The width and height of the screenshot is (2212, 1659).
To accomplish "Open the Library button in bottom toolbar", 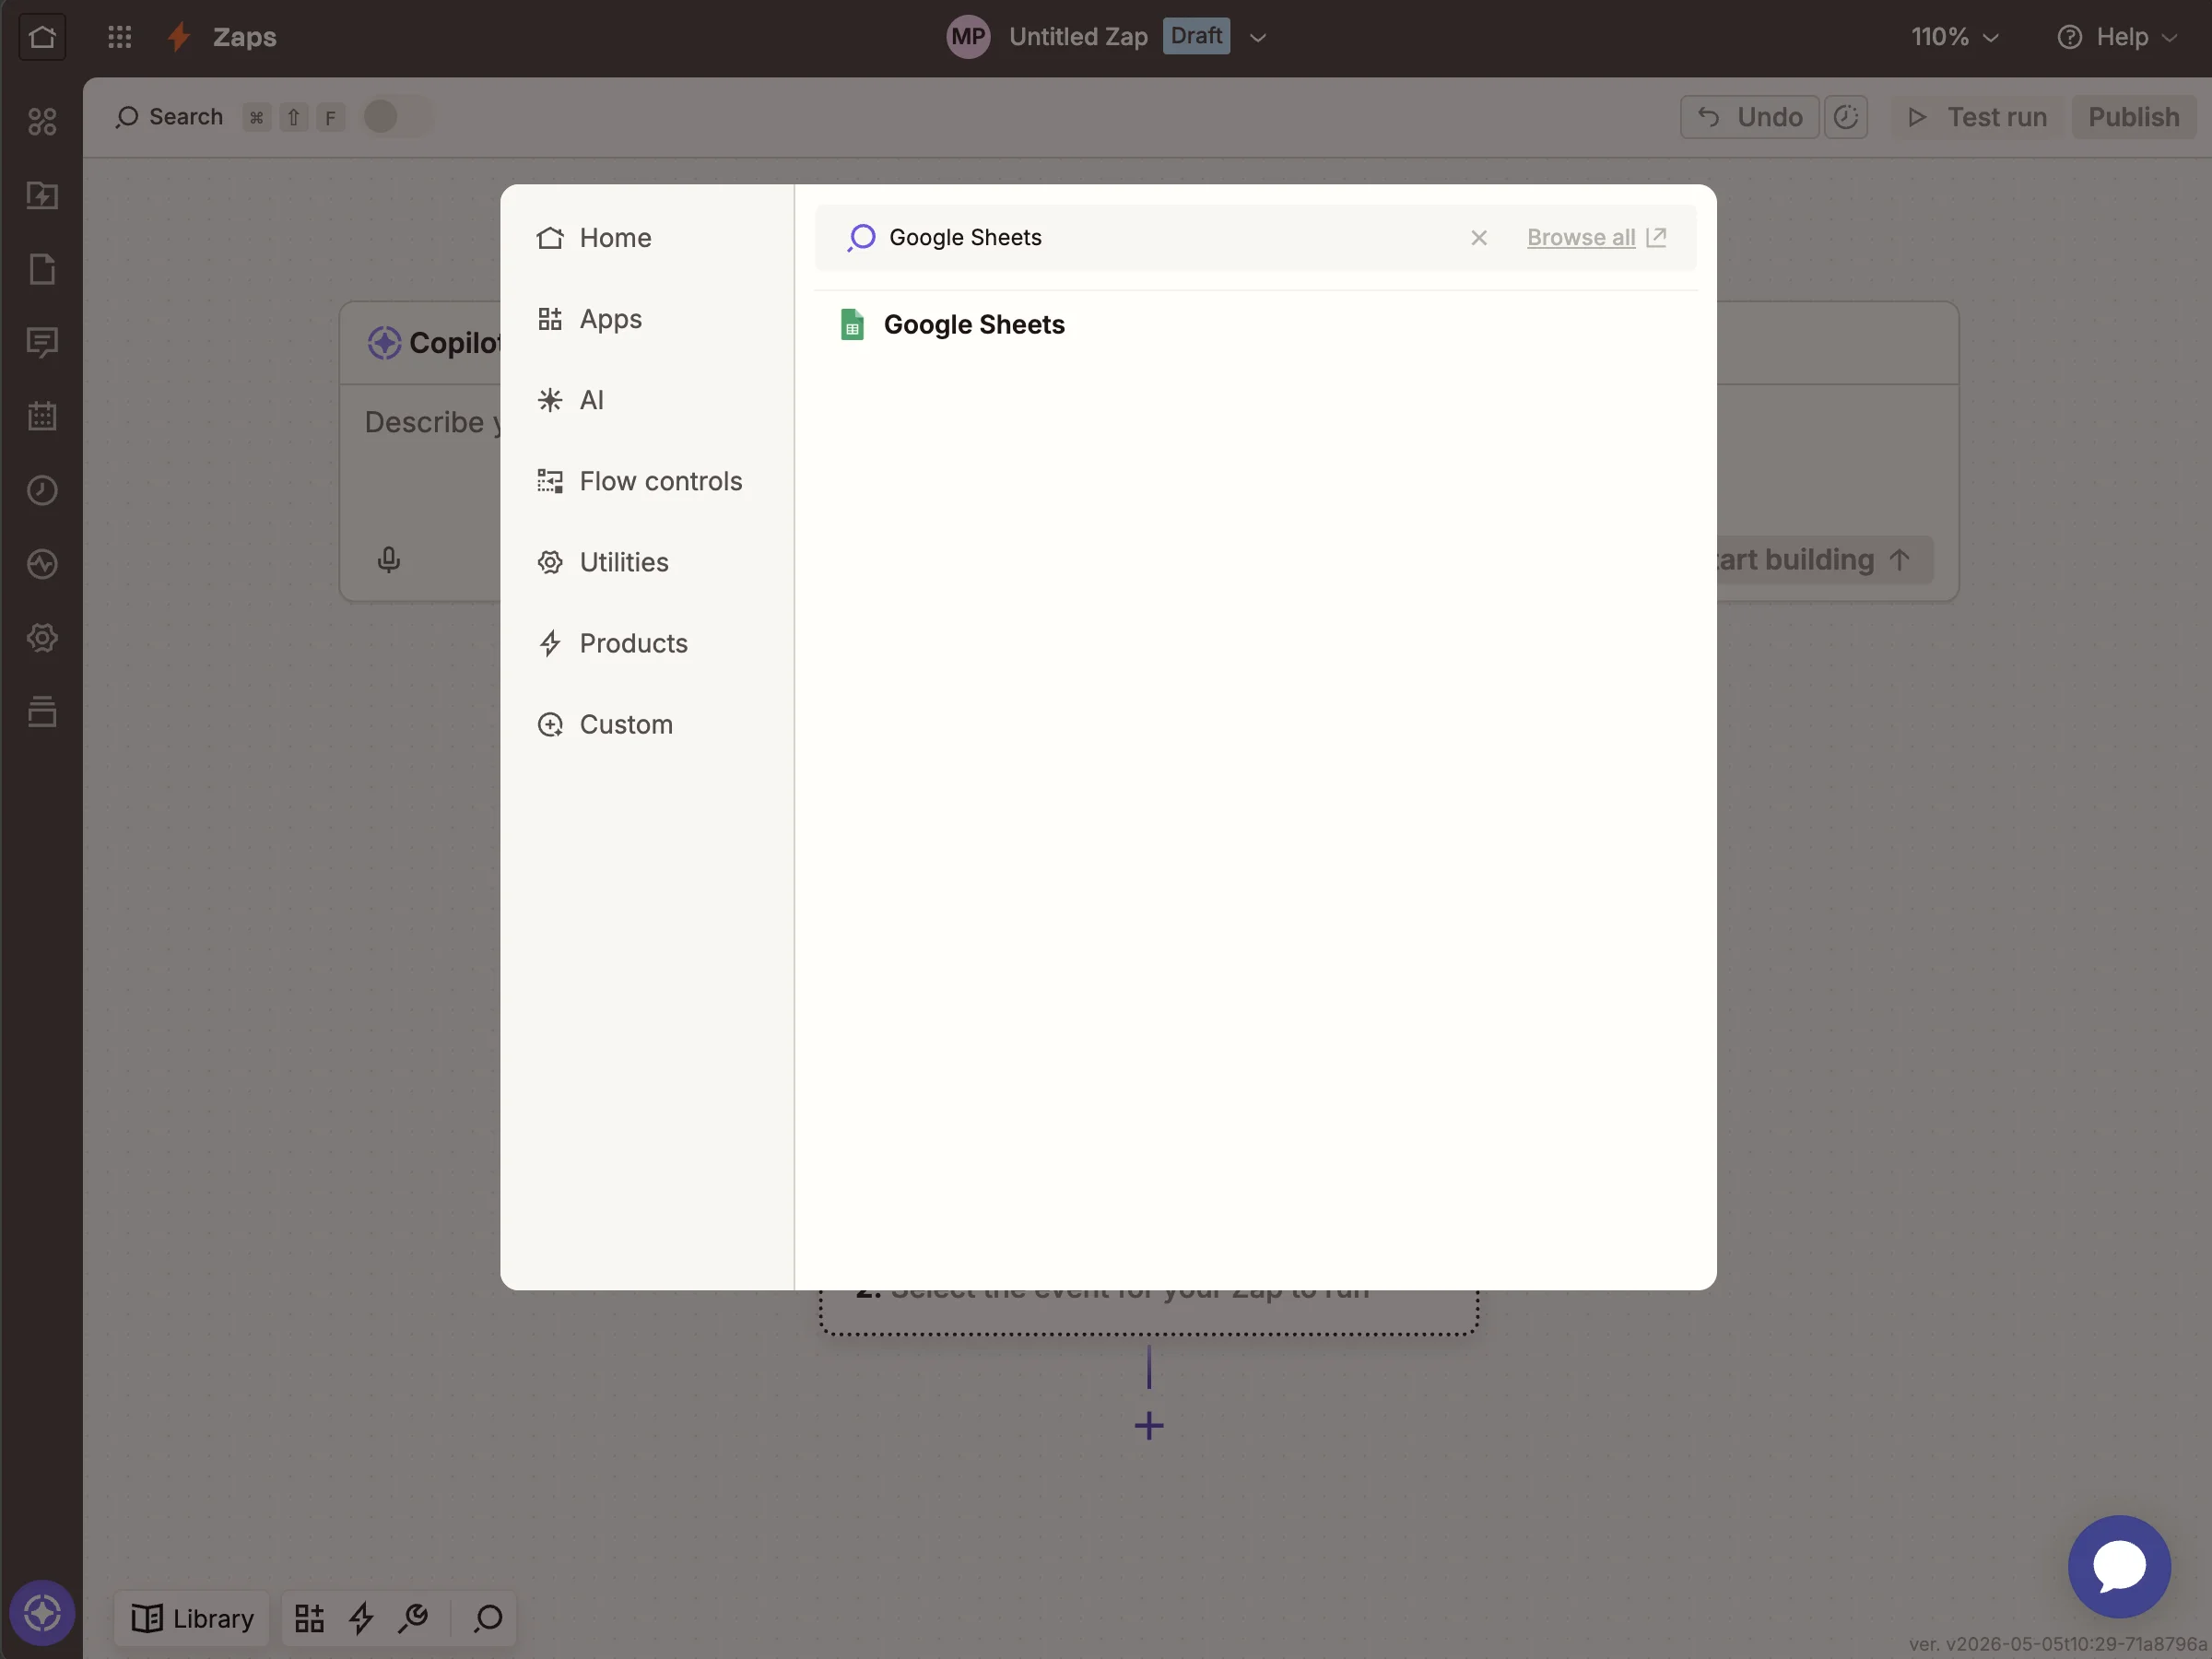I will coord(192,1618).
